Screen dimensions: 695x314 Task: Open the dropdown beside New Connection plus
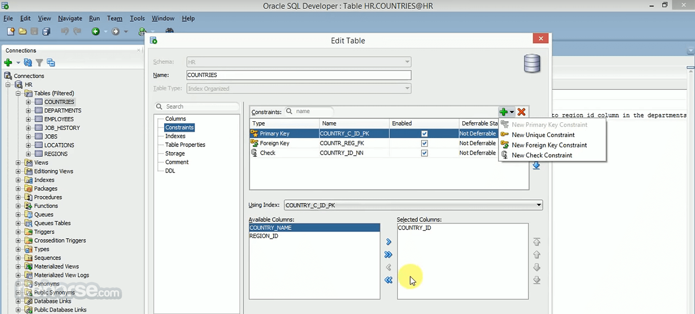click(x=18, y=63)
